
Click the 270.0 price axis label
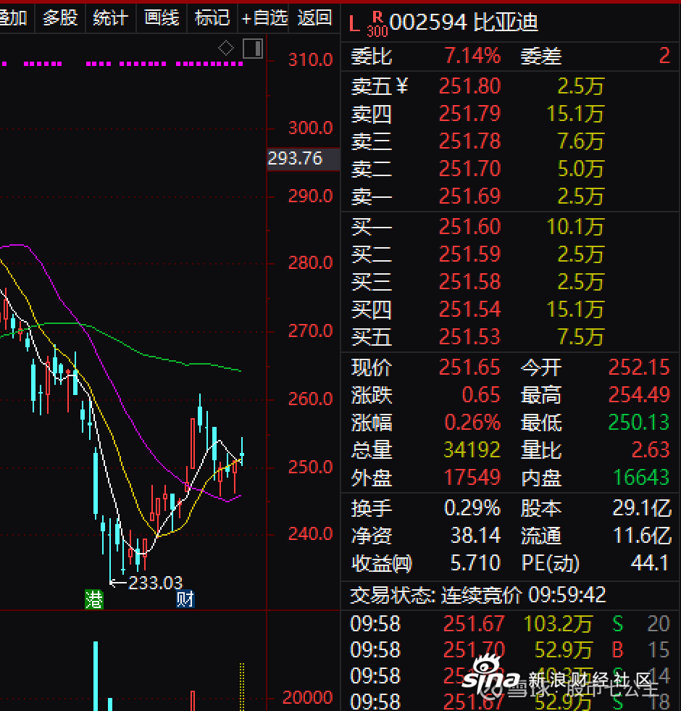tap(311, 331)
